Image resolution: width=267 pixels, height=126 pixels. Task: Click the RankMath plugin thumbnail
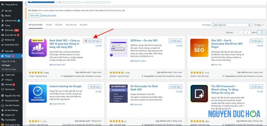pos(38,48)
